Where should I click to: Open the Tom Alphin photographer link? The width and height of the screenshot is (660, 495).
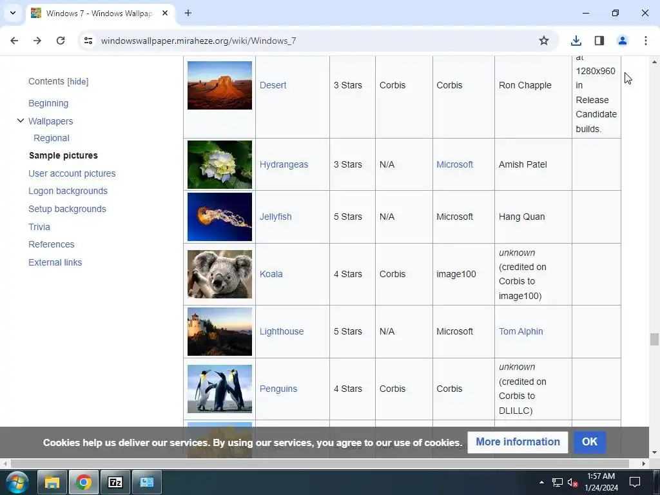click(521, 332)
